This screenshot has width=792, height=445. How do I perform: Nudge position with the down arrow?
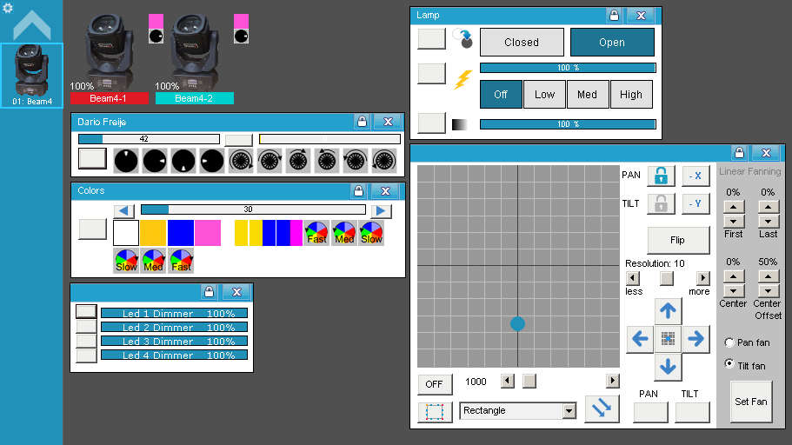pos(668,367)
